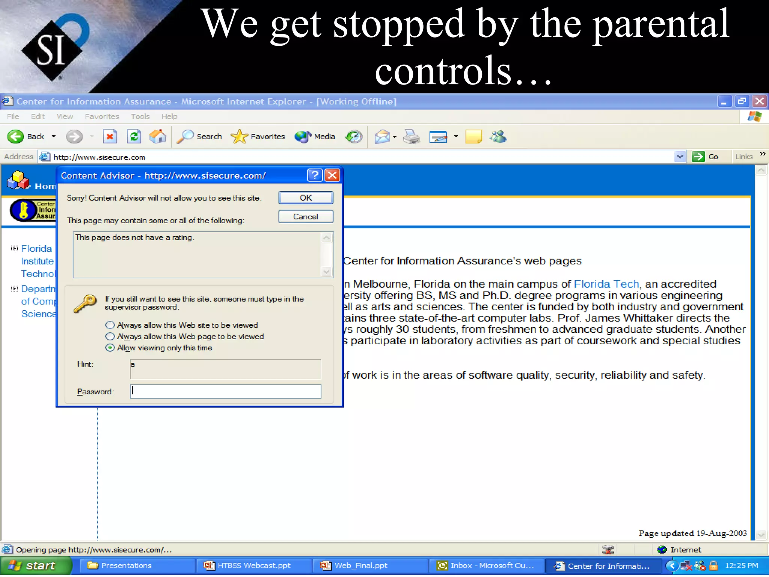Switch to HTBSS Webcast.ppt in taskbar
769x577 pixels.
pyautogui.click(x=255, y=565)
